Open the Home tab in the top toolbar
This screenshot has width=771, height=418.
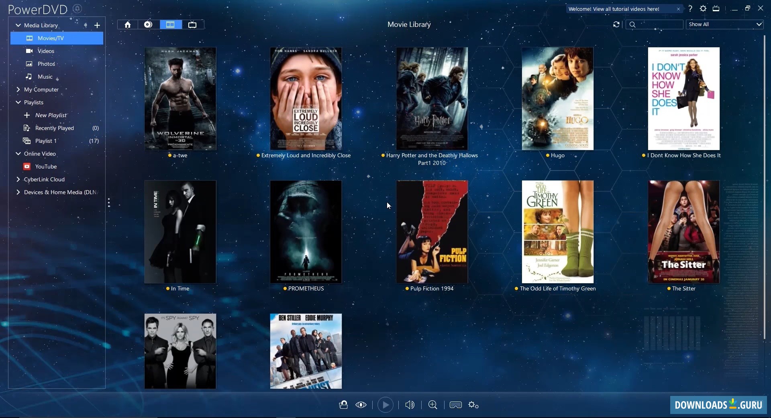(127, 24)
